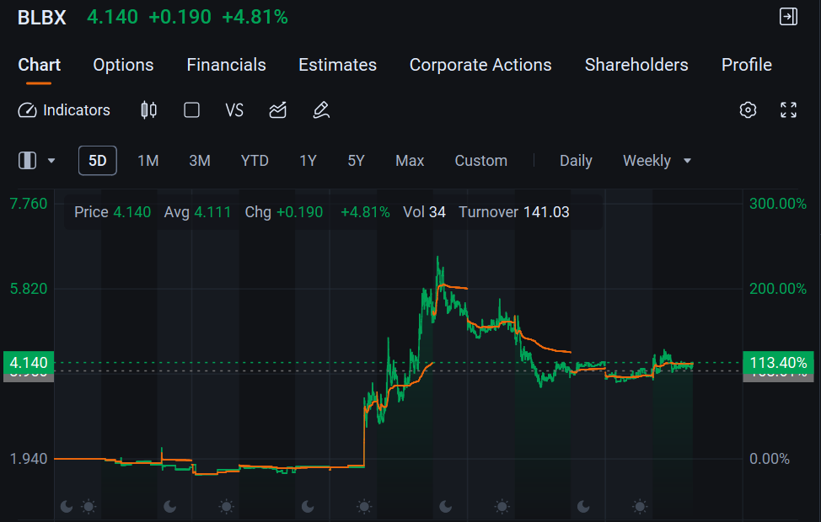This screenshot has height=522, width=821.
Task: Select the 1Y time range
Action: click(308, 161)
